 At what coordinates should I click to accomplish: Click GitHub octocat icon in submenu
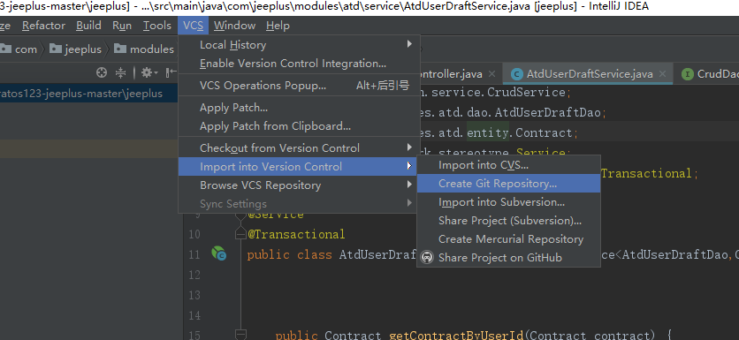pos(427,258)
